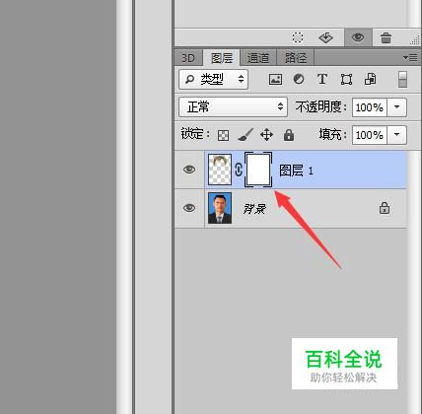422x414 pixels.
Task: Switch to the 通道 tab
Action: [x=258, y=58]
